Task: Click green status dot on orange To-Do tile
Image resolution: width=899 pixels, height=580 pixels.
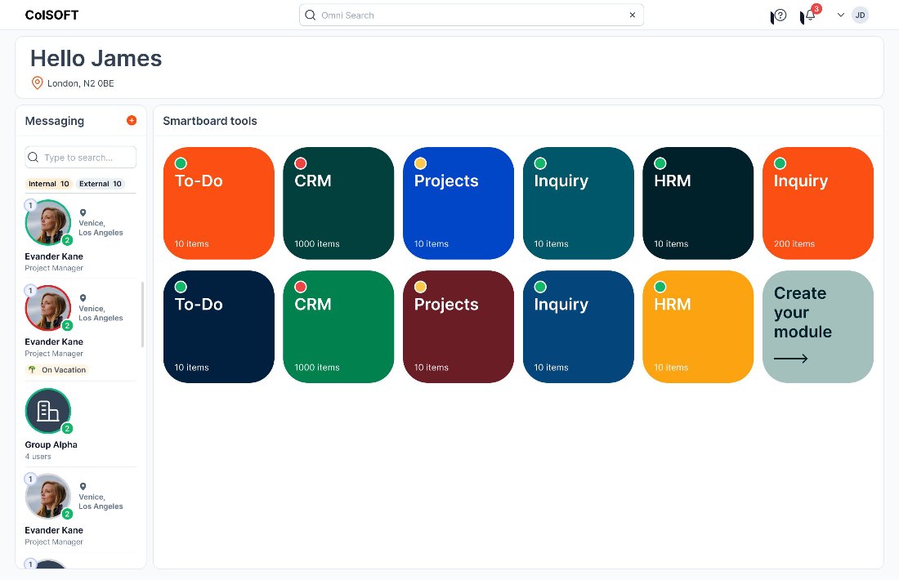Action: pos(181,163)
